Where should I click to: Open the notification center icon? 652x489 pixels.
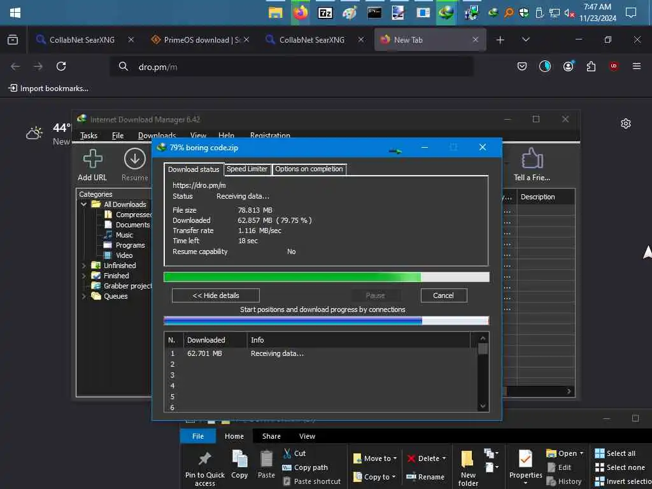pyautogui.click(x=631, y=13)
